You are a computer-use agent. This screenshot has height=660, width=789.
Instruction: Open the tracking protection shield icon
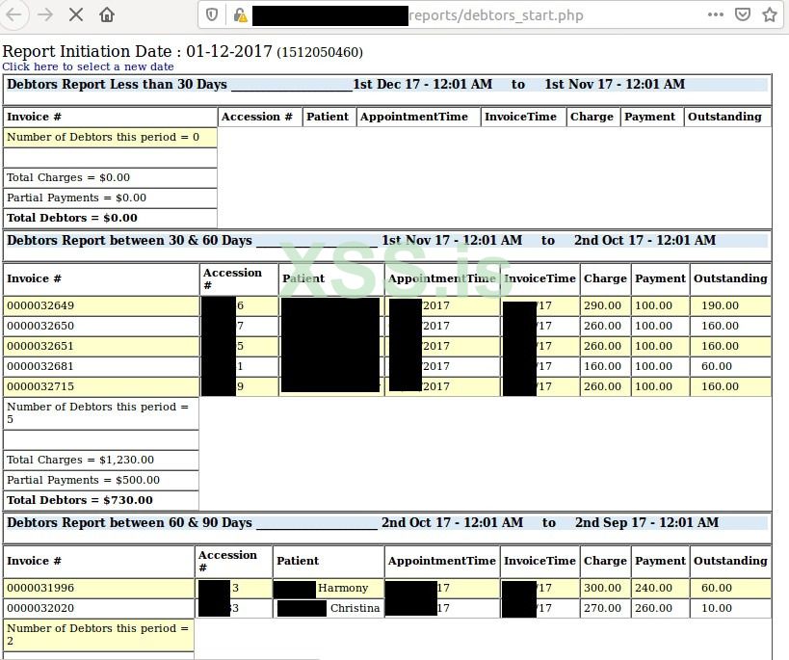[x=212, y=15]
